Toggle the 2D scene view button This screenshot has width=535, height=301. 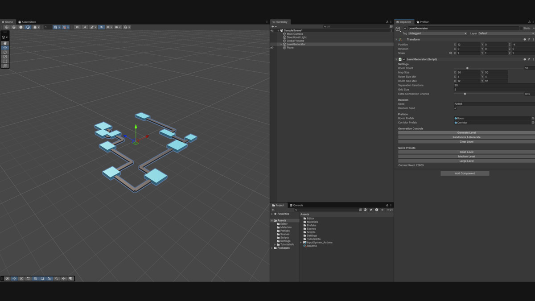(x=77, y=27)
